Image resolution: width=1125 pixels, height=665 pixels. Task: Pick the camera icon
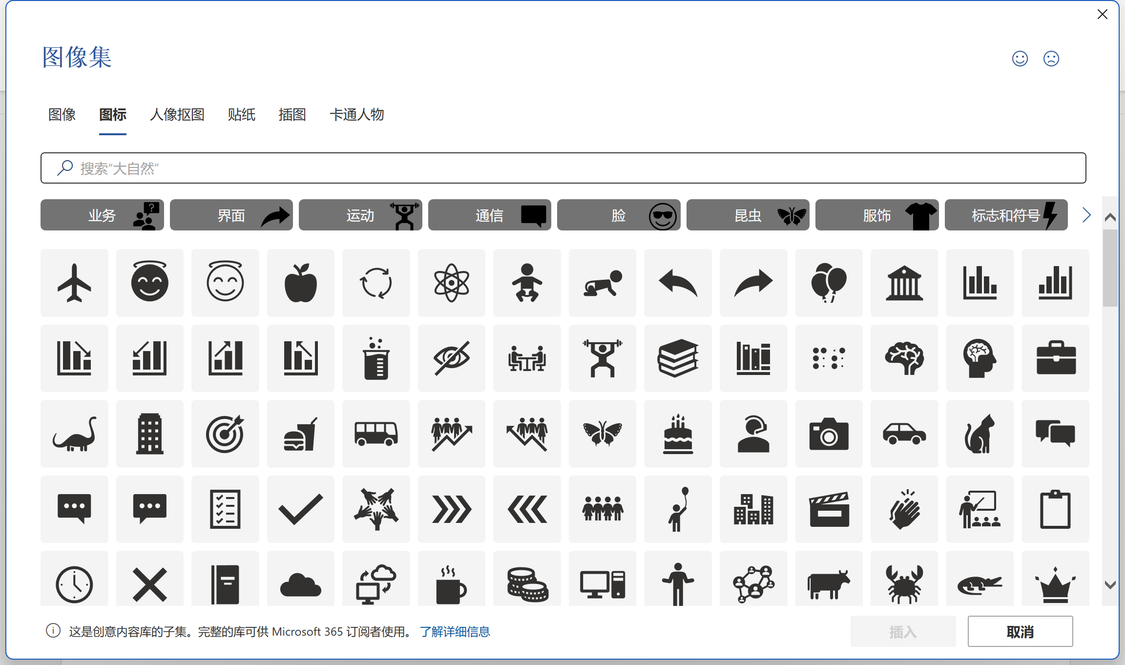[x=829, y=434]
